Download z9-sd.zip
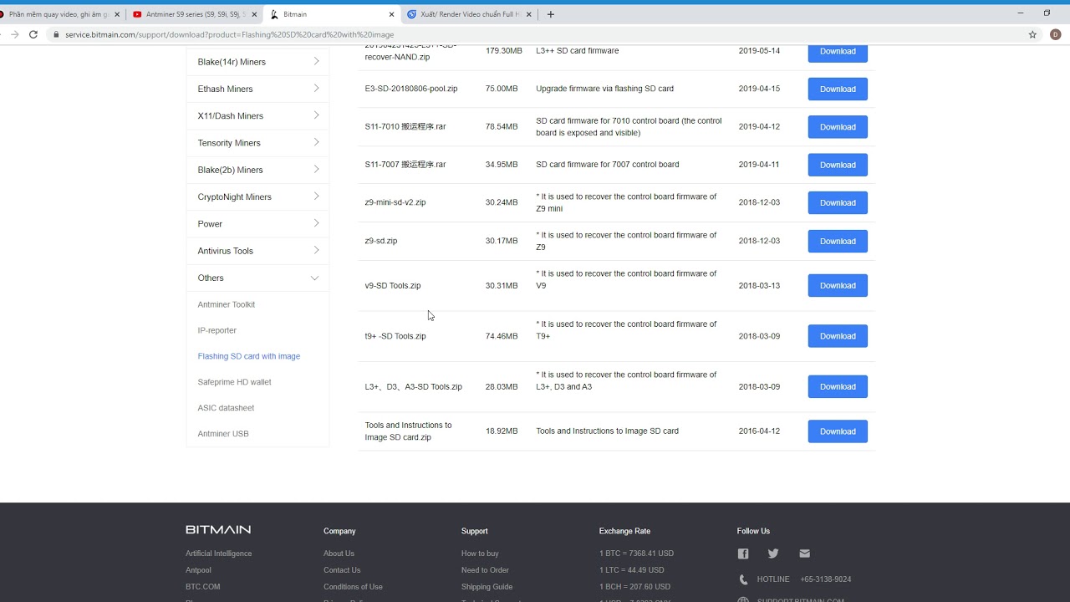Screen dimensions: 1070x602 tap(838, 241)
